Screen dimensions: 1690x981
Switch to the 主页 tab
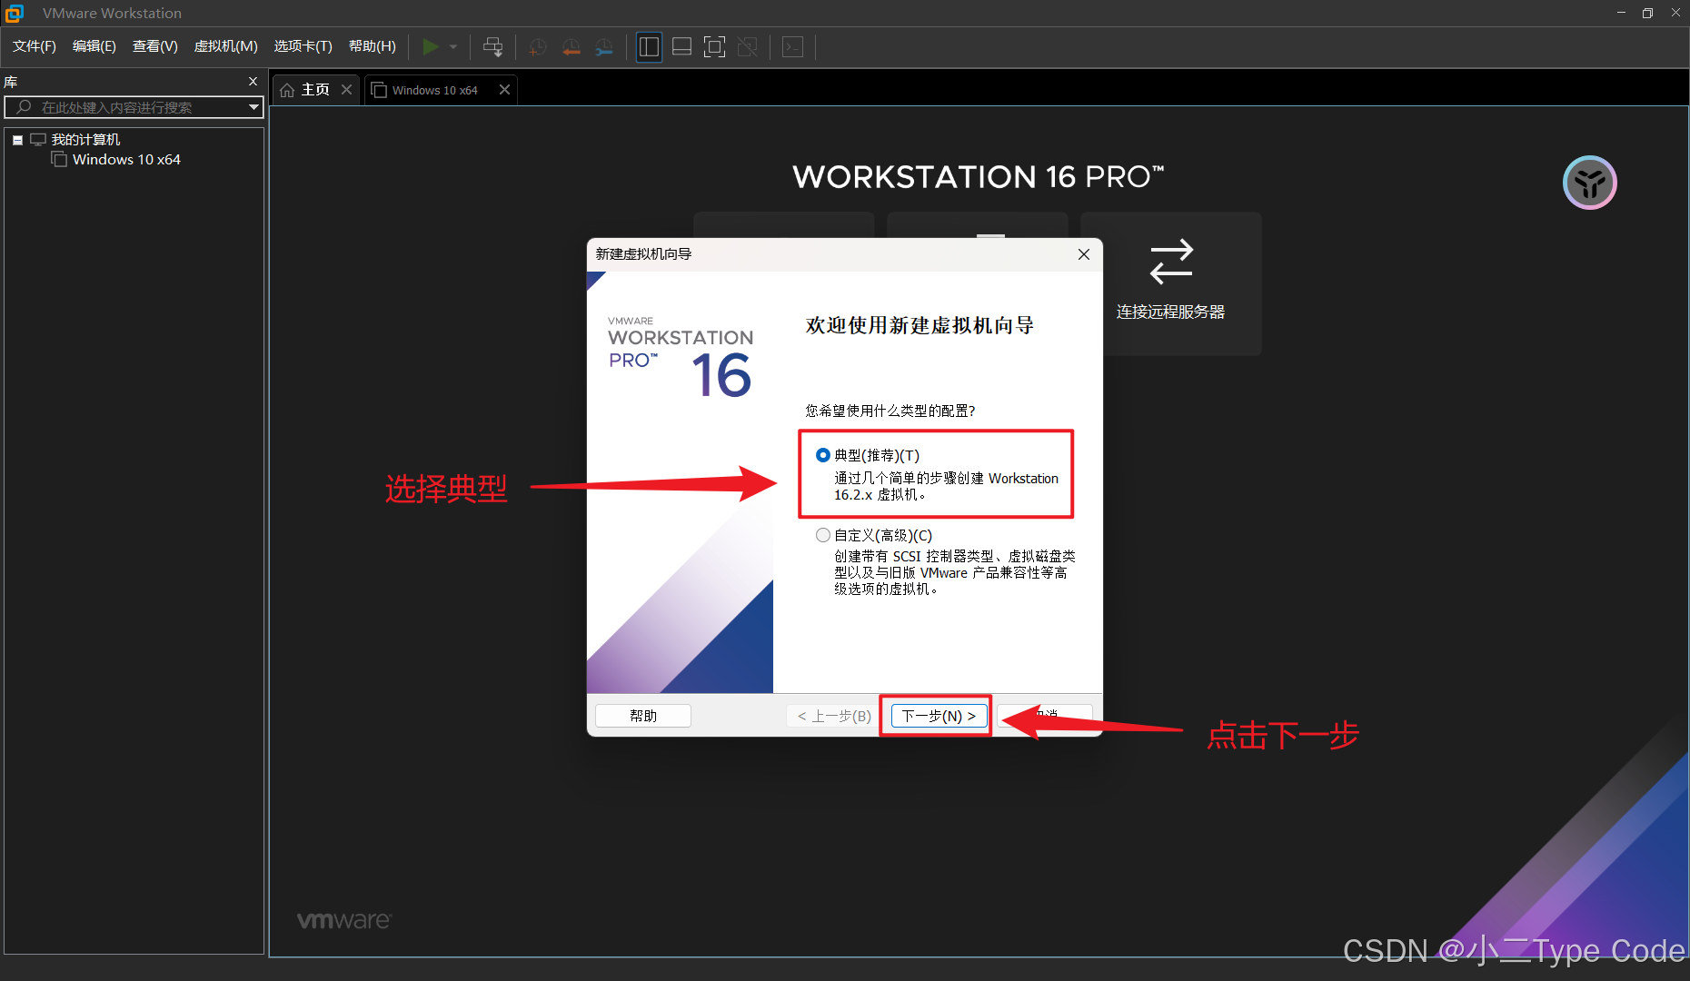click(x=316, y=90)
